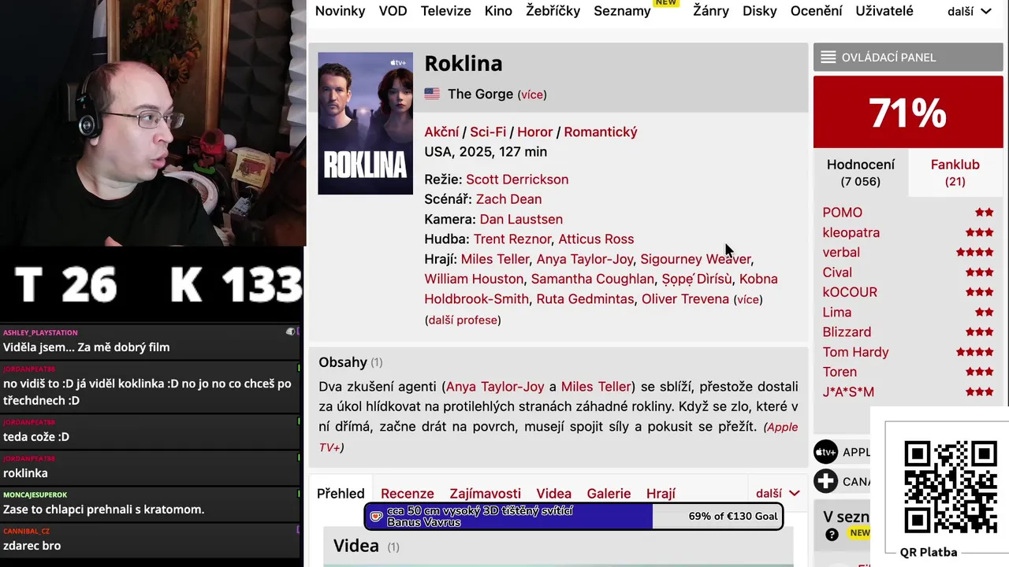
Task: Open user kleopatra's rating profile
Action: click(x=851, y=232)
